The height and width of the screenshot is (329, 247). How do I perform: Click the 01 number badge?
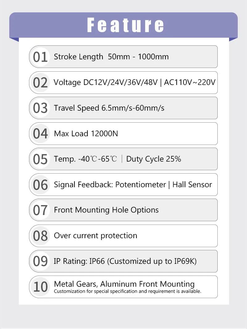pyautogui.click(x=40, y=57)
